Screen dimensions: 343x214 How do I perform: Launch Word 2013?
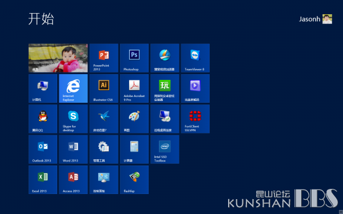73,150
